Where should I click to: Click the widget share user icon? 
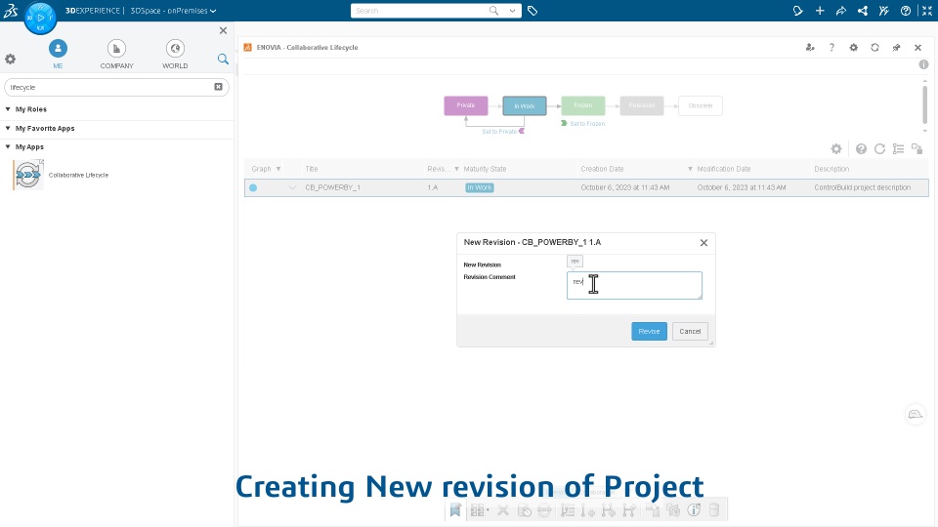(x=810, y=47)
